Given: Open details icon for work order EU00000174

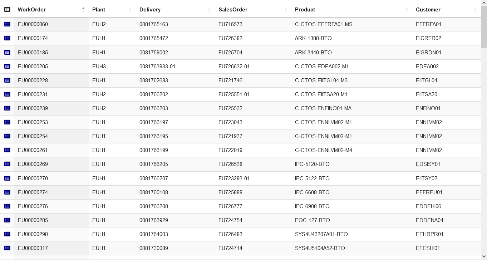Looking at the screenshot, I should tap(7, 38).
